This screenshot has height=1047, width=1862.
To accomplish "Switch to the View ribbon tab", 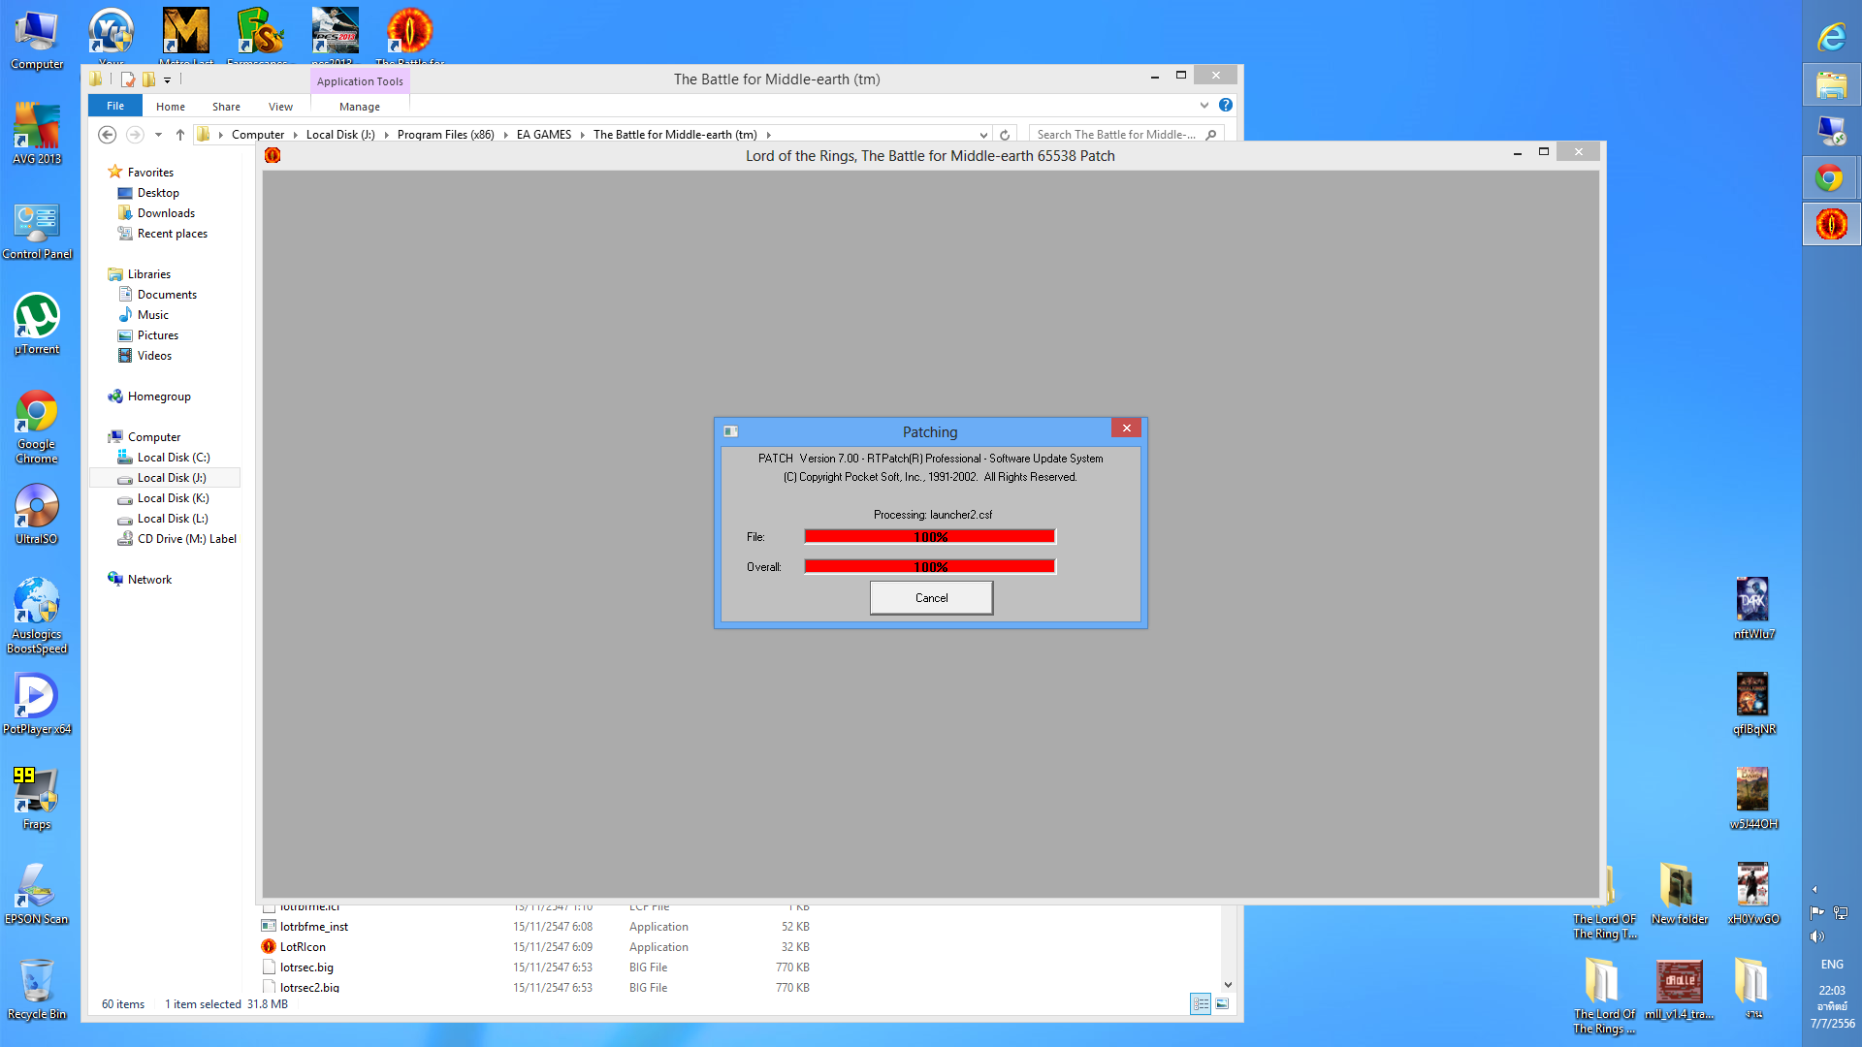I will (280, 107).
